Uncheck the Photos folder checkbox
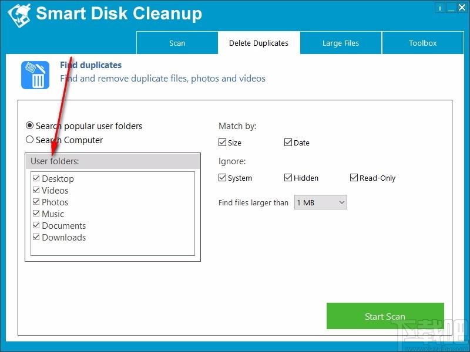 point(36,202)
